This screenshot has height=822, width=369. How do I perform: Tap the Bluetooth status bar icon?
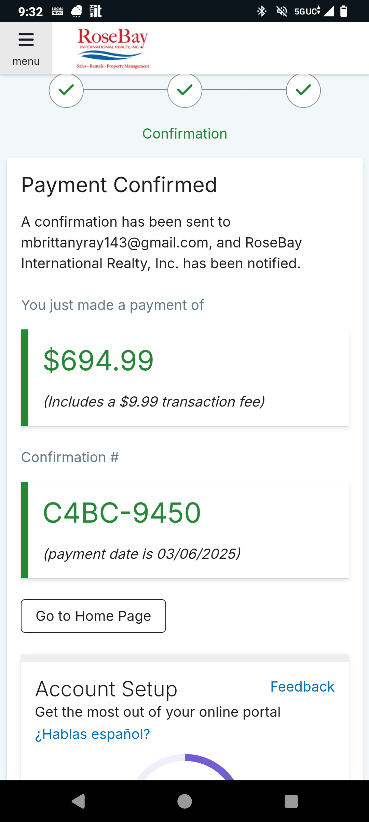262,11
